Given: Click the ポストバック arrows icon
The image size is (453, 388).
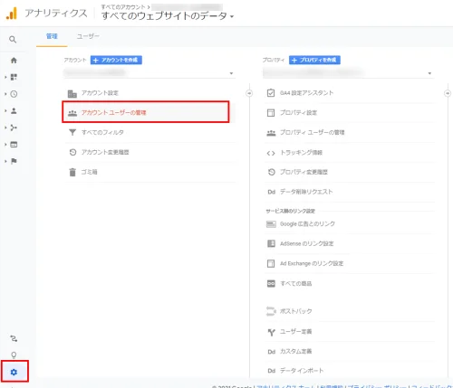Looking at the screenshot, I should (271, 311).
